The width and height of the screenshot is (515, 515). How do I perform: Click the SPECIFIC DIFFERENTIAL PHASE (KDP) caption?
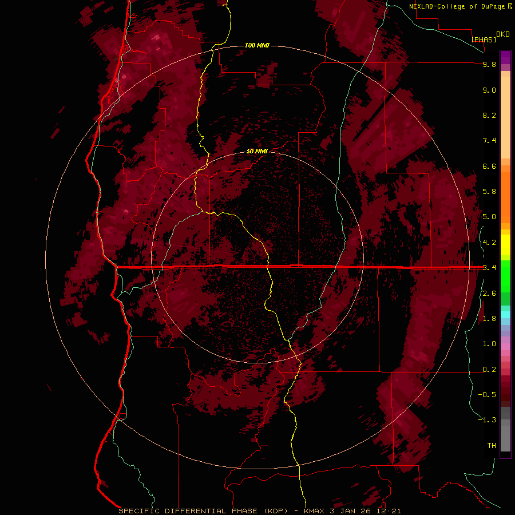(203, 511)
